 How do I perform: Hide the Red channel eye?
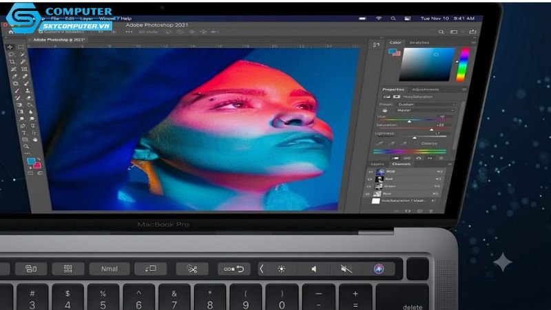point(370,179)
